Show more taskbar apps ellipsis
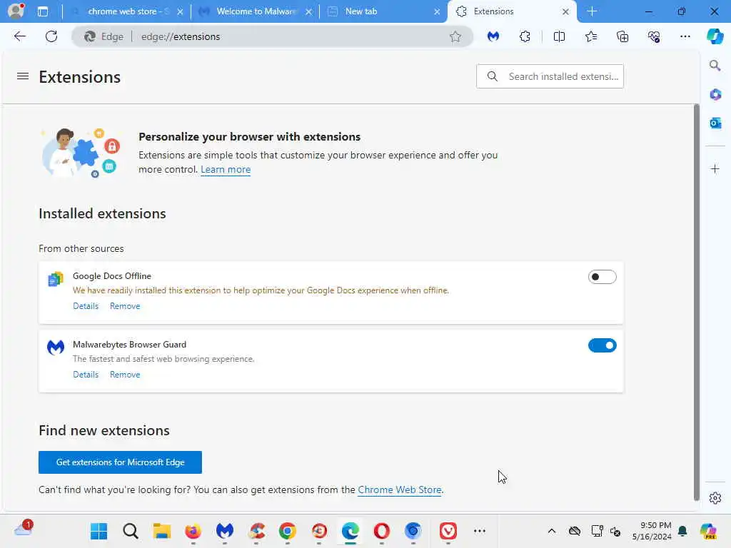 tap(479, 531)
